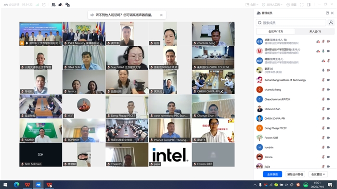
Task: Select the SINA SUN video tile
Action: click(x=84, y=58)
